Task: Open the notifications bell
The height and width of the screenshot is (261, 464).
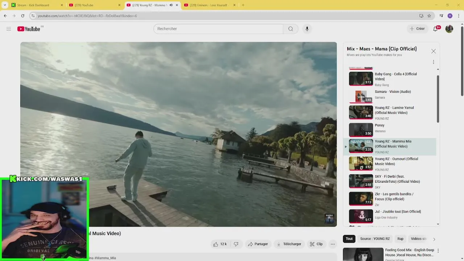Action: (435, 29)
